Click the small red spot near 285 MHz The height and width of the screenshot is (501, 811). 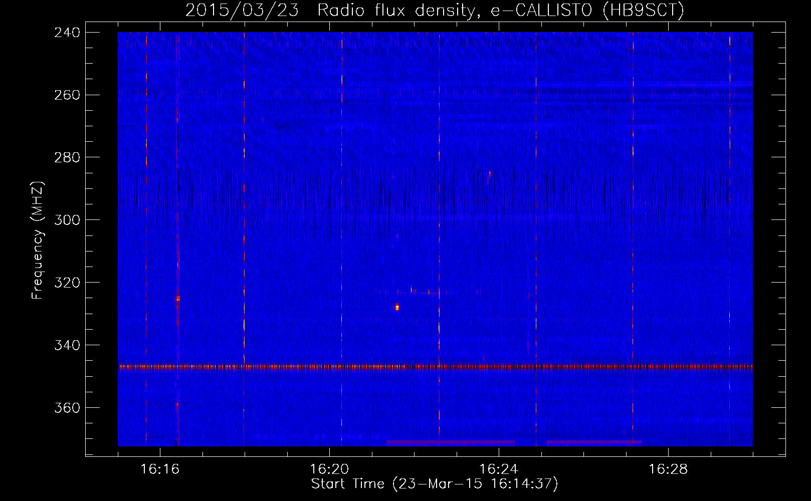489,174
